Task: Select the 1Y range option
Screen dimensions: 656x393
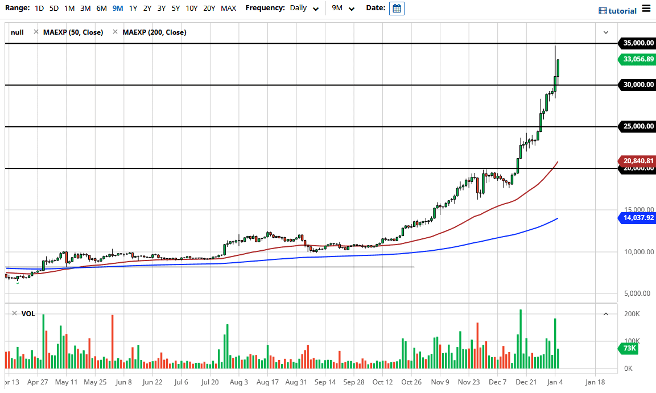Action: (132, 8)
